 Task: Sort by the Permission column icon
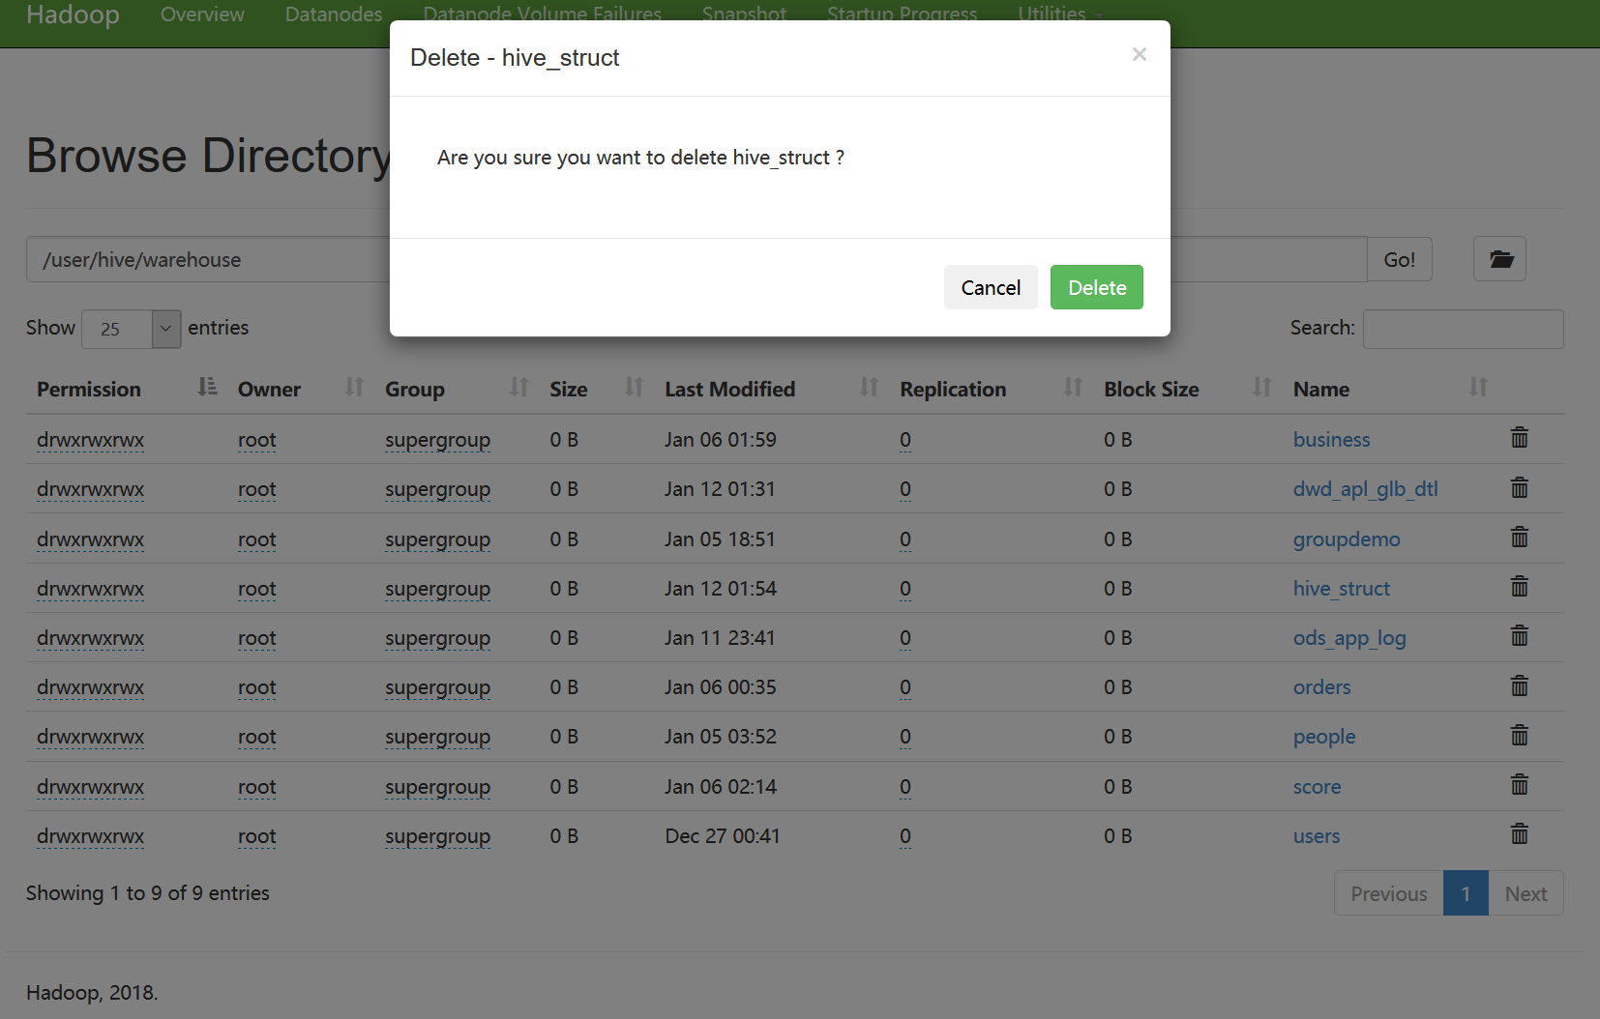(x=206, y=388)
